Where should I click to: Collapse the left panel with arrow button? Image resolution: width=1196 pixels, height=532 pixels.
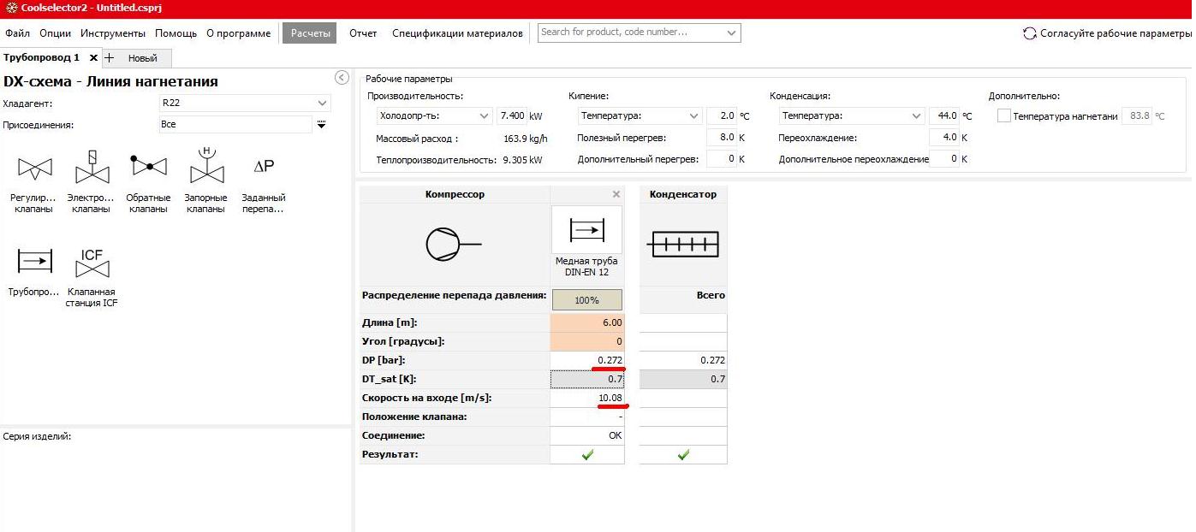[x=342, y=78]
